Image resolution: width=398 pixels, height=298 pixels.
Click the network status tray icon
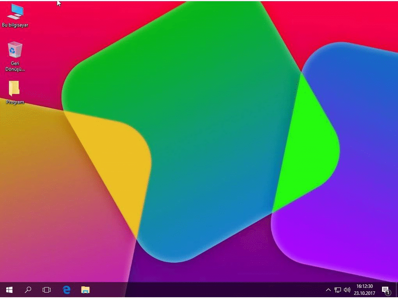click(x=338, y=290)
